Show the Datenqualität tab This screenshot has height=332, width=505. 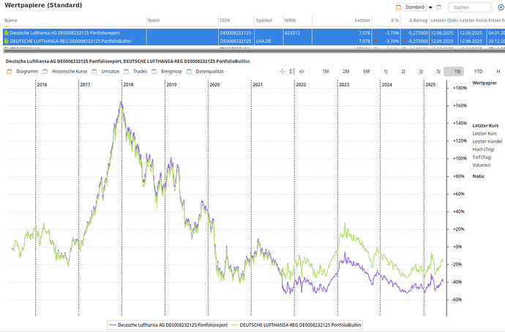point(205,72)
